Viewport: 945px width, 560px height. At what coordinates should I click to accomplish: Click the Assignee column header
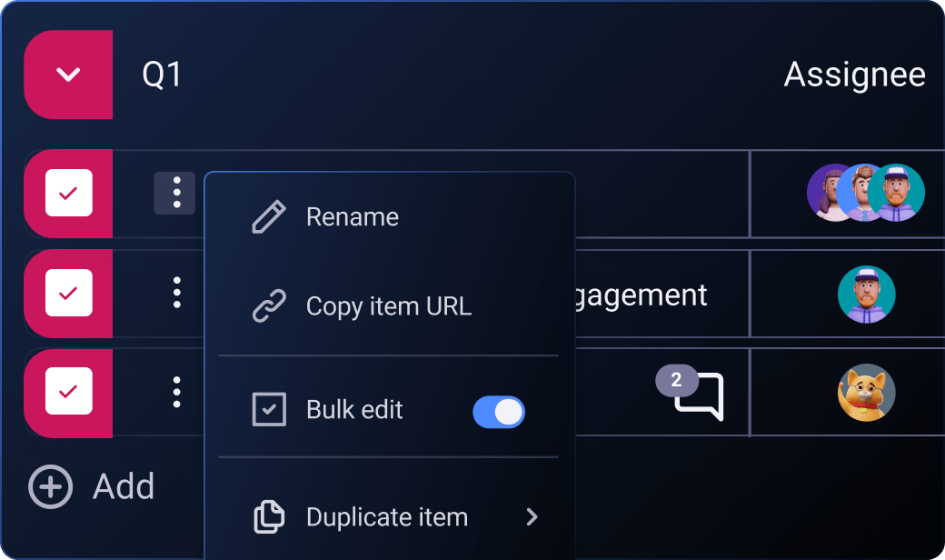[x=854, y=75]
